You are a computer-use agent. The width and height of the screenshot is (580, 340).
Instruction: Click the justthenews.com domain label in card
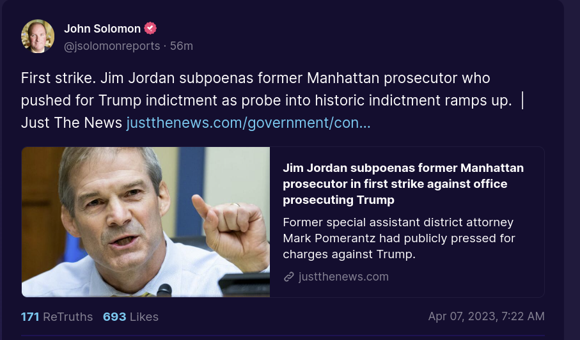pos(343,277)
